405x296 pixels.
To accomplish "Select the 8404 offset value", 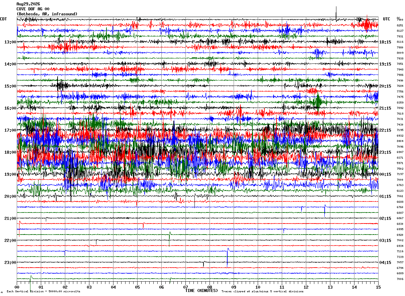I will click(x=400, y=141).
